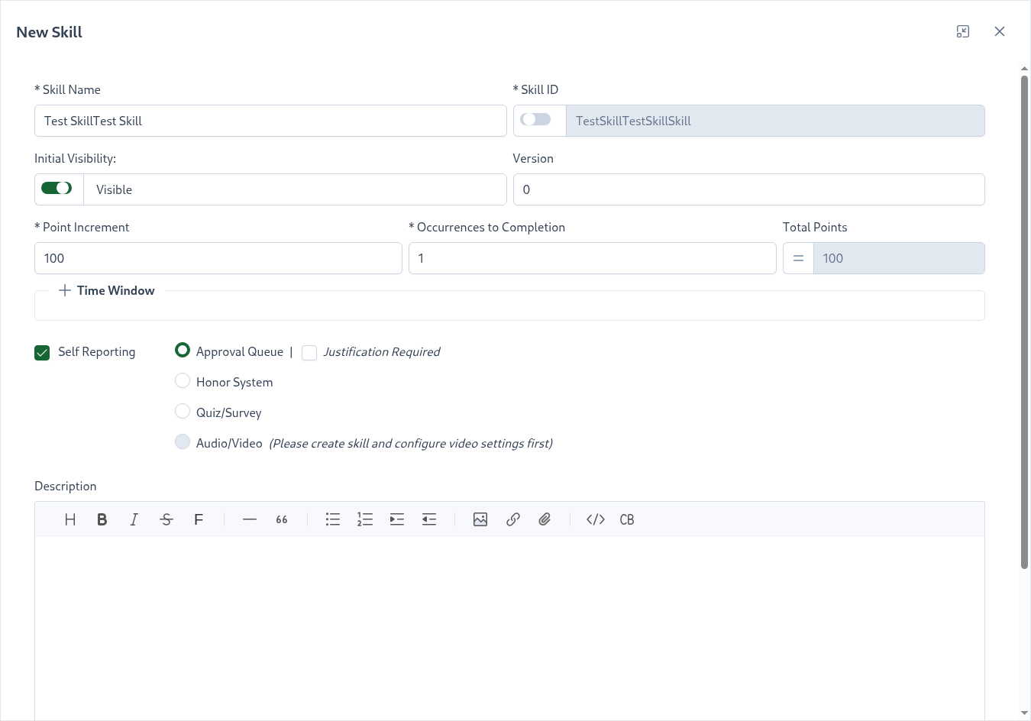
Task: Click the Heading icon in description toolbar
Action: (70, 519)
